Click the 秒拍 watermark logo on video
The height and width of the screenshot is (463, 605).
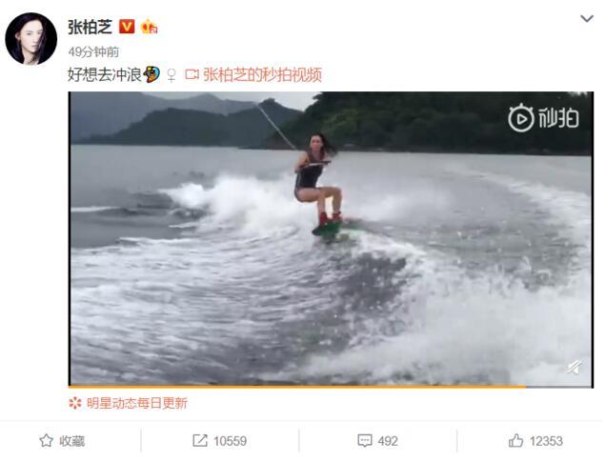543,118
